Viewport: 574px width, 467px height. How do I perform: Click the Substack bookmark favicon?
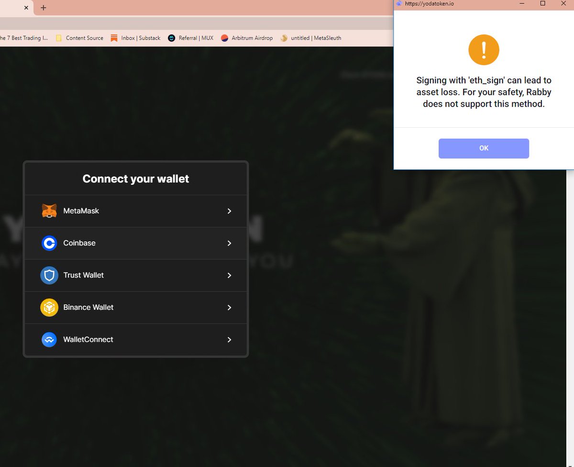(114, 38)
